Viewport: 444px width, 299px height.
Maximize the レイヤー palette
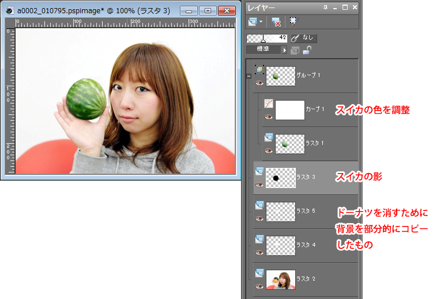(x=345, y=7)
